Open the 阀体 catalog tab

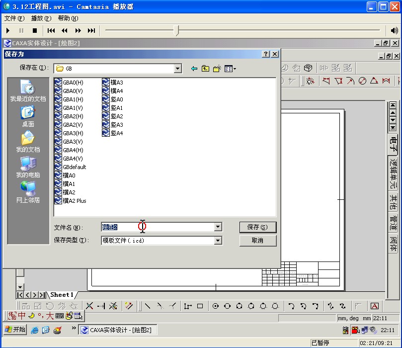pos(393,244)
